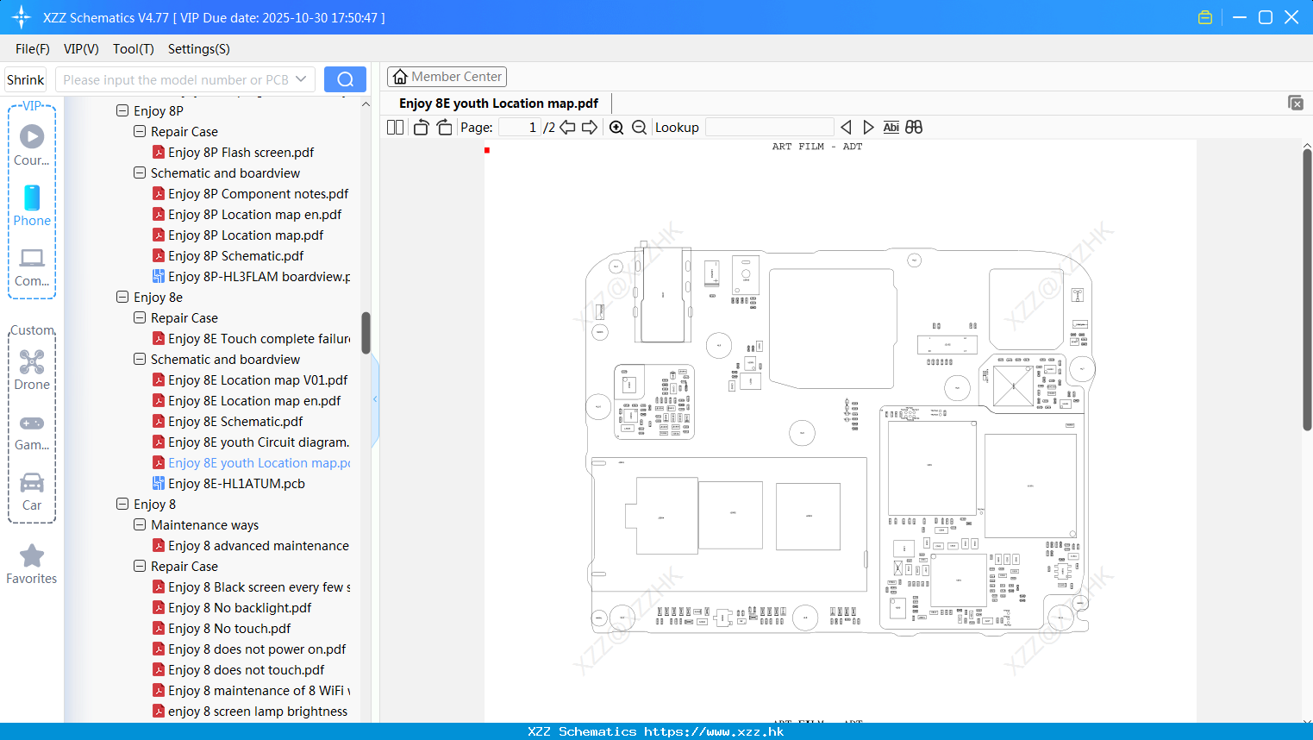Screen dimensions: 1313x740
Task: Click the page number input field
Action: coord(520,127)
